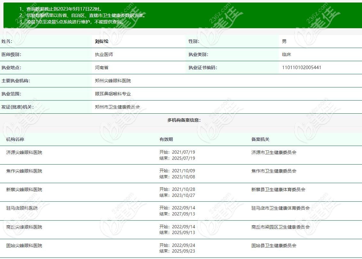Select 新蔡县卫生健康体育委员会 authority
Image resolution: width=362 pixels, height=259 pixels.
279,190
